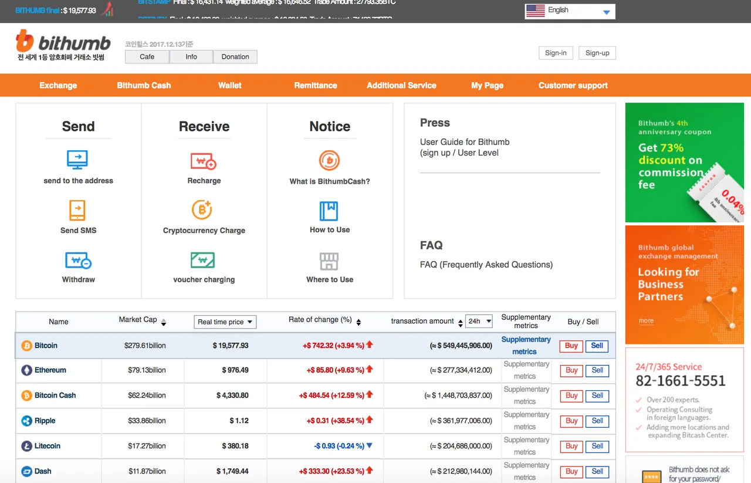This screenshot has height=483, width=751.
Task: Click Buy in the Ethereum row
Action: (571, 371)
